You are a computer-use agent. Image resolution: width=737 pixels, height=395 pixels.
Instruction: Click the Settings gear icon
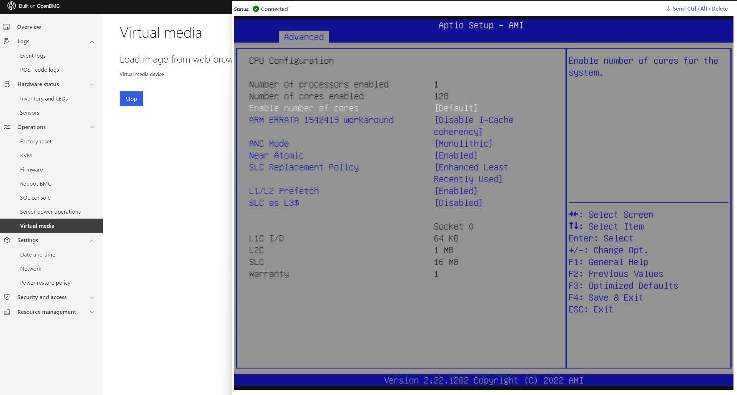click(x=7, y=240)
